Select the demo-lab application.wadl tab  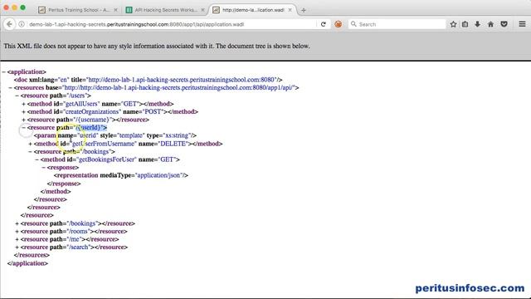252,10
